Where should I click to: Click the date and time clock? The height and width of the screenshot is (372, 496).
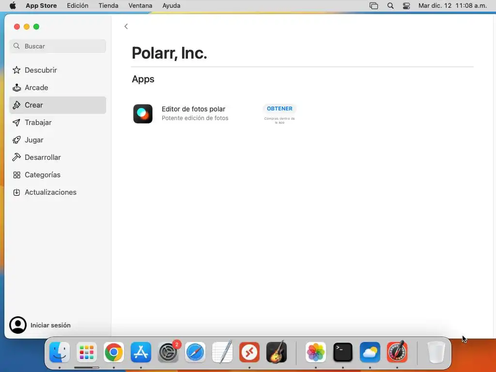(x=452, y=6)
